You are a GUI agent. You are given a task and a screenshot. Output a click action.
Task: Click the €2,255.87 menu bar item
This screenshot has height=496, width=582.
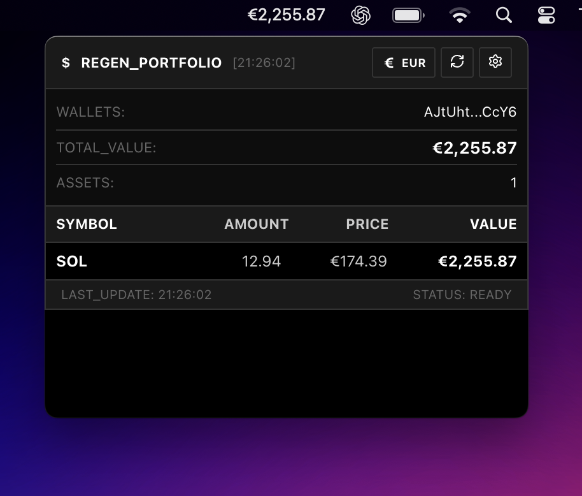pyautogui.click(x=287, y=15)
